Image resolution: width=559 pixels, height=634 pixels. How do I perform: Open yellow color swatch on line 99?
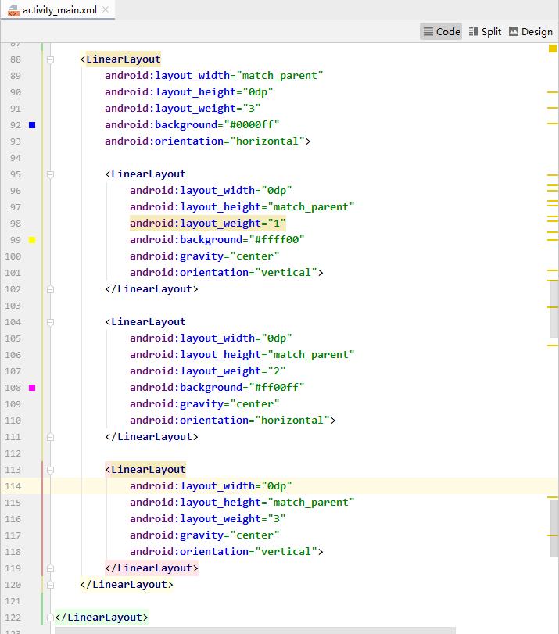coord(32,240)
